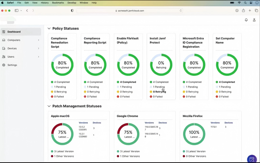
Task: Open Control Center in menu bar
Action: click(x=251, y=3)
